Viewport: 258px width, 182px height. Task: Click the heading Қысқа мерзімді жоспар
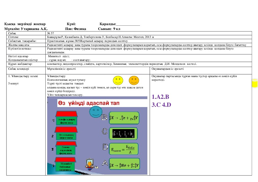25,24
